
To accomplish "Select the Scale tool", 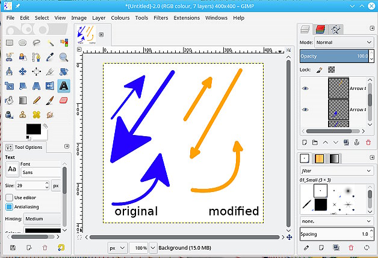I will coord(10,86).
